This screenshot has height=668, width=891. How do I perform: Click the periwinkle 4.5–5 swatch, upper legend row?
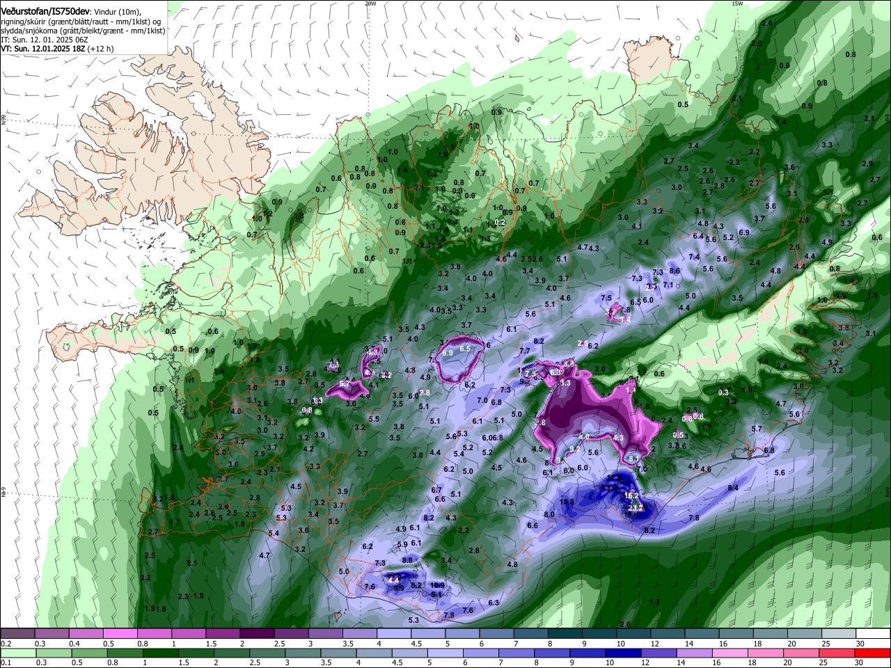(x=428, y=633)
